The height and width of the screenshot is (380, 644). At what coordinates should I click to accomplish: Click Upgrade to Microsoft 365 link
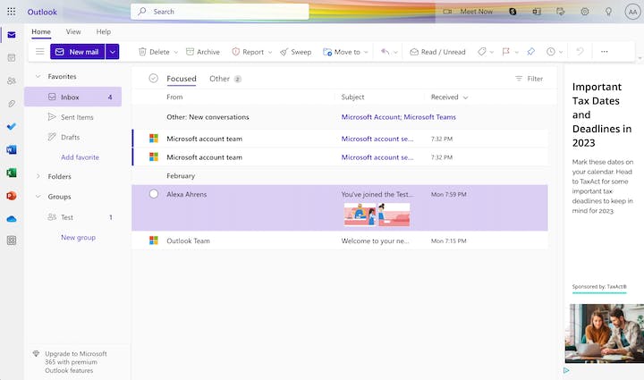(76, 362)
